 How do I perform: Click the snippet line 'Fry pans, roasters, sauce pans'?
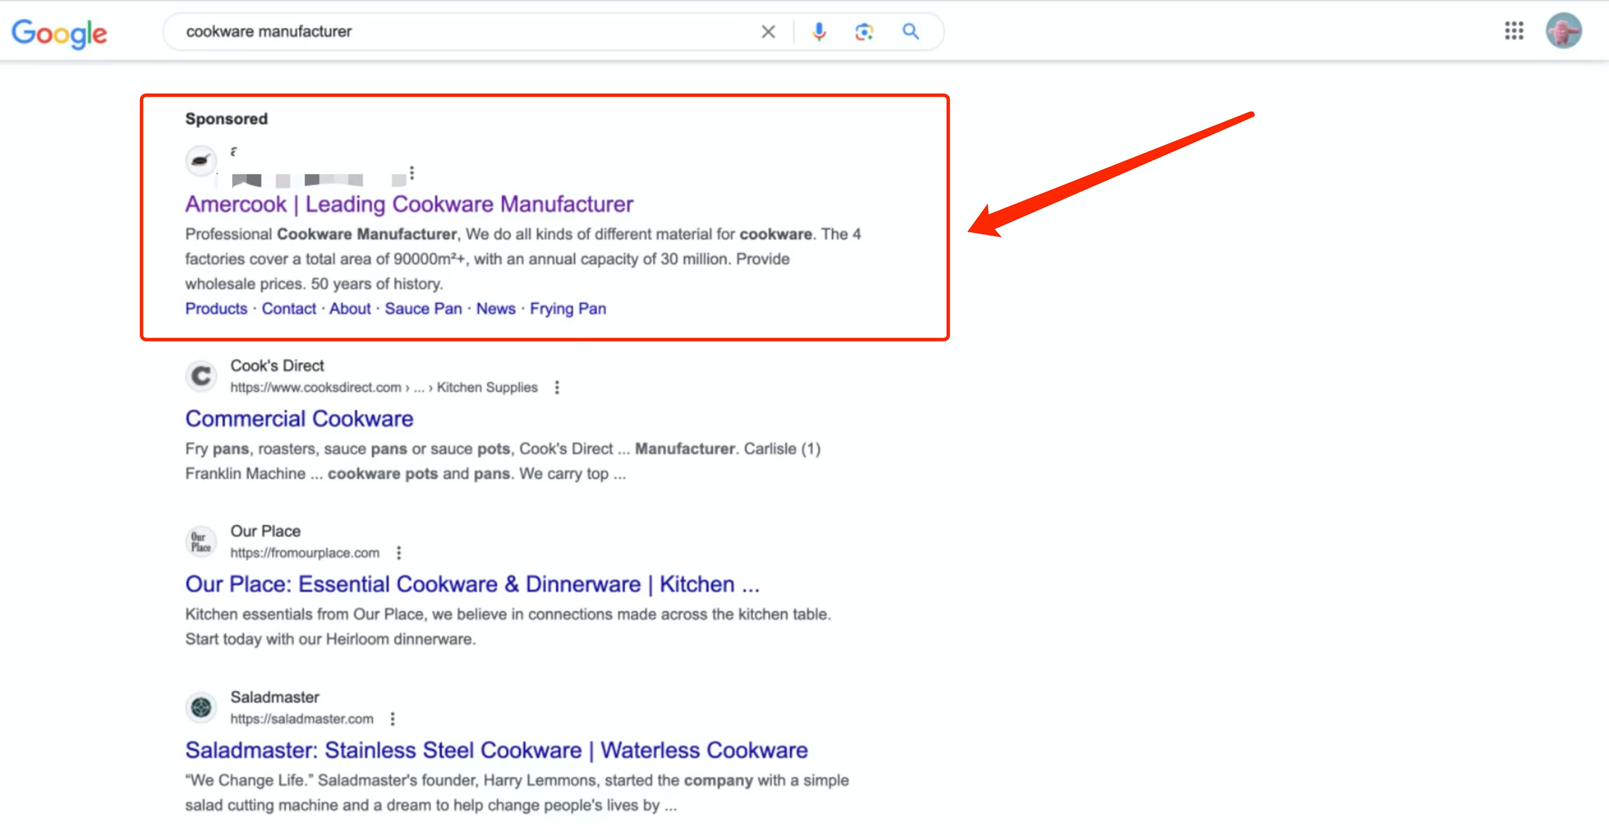point(503,448)
